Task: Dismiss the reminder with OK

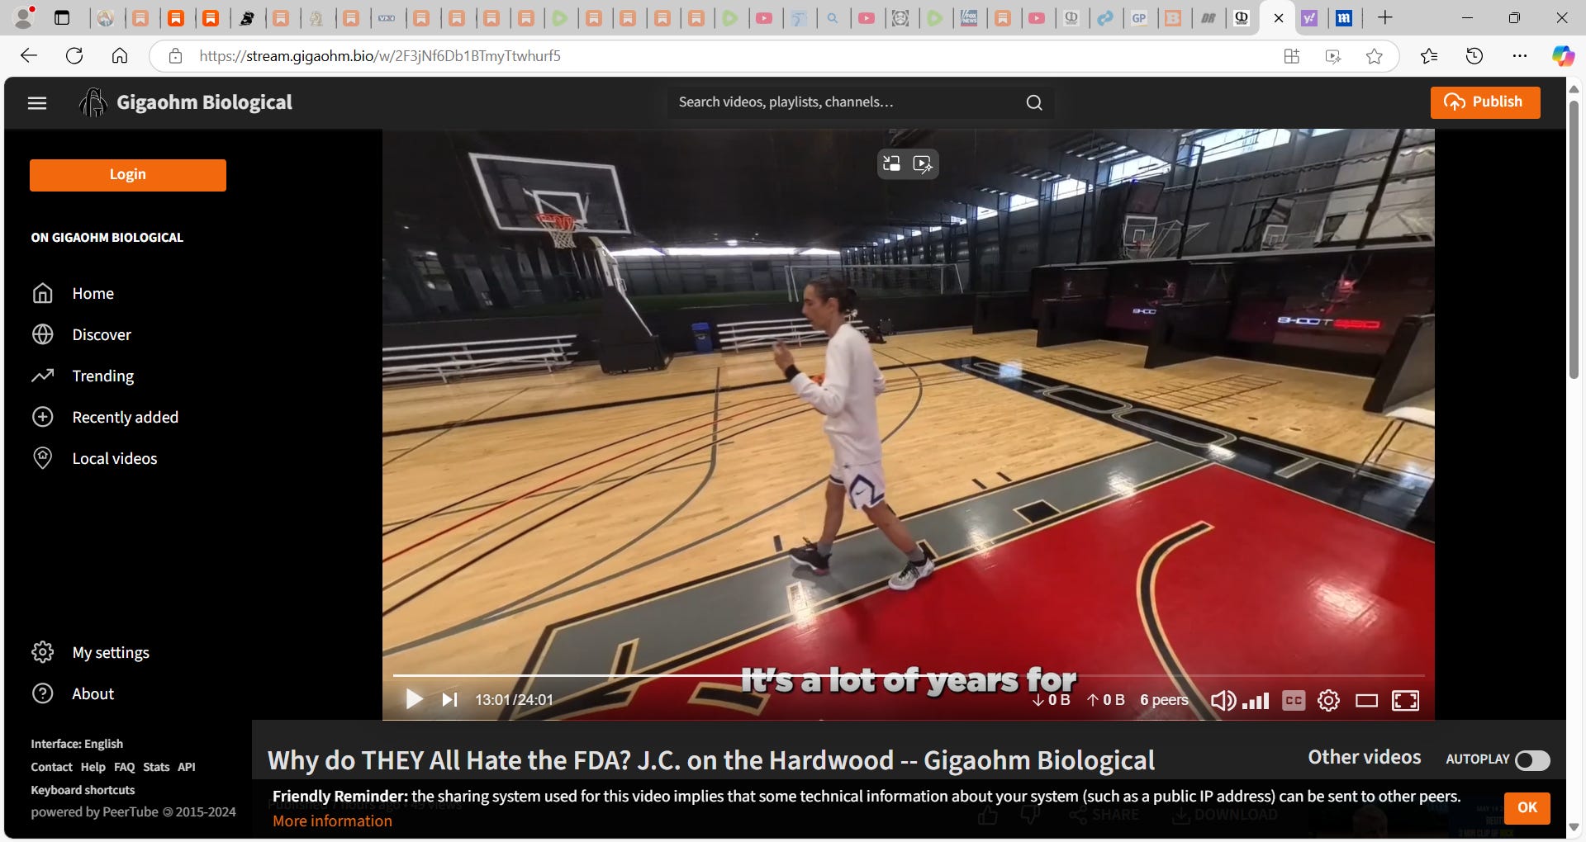Action: click(1527, 807)
